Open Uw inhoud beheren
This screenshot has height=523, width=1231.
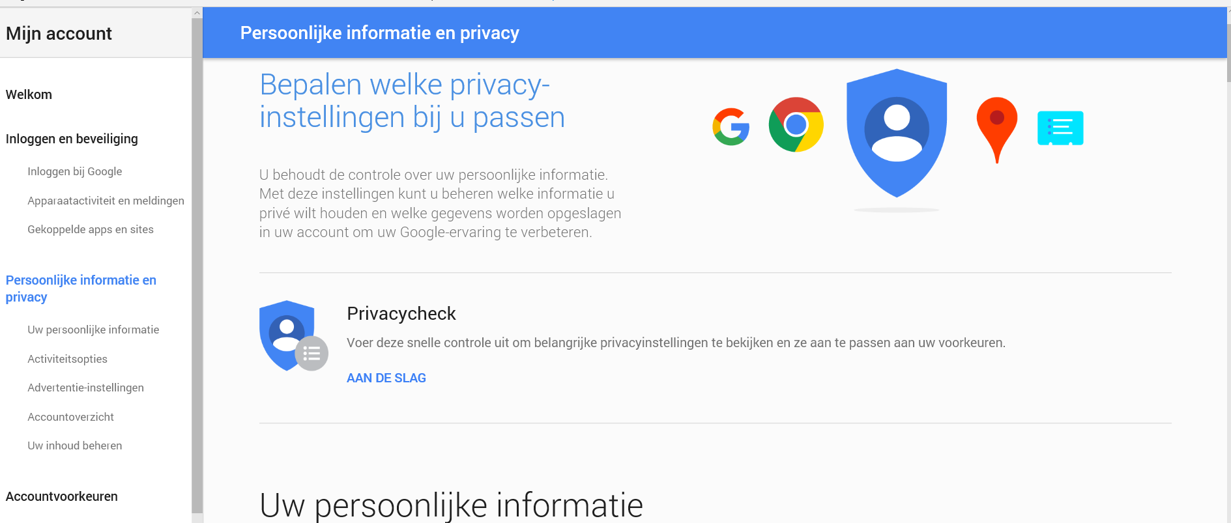coord(75,445)
